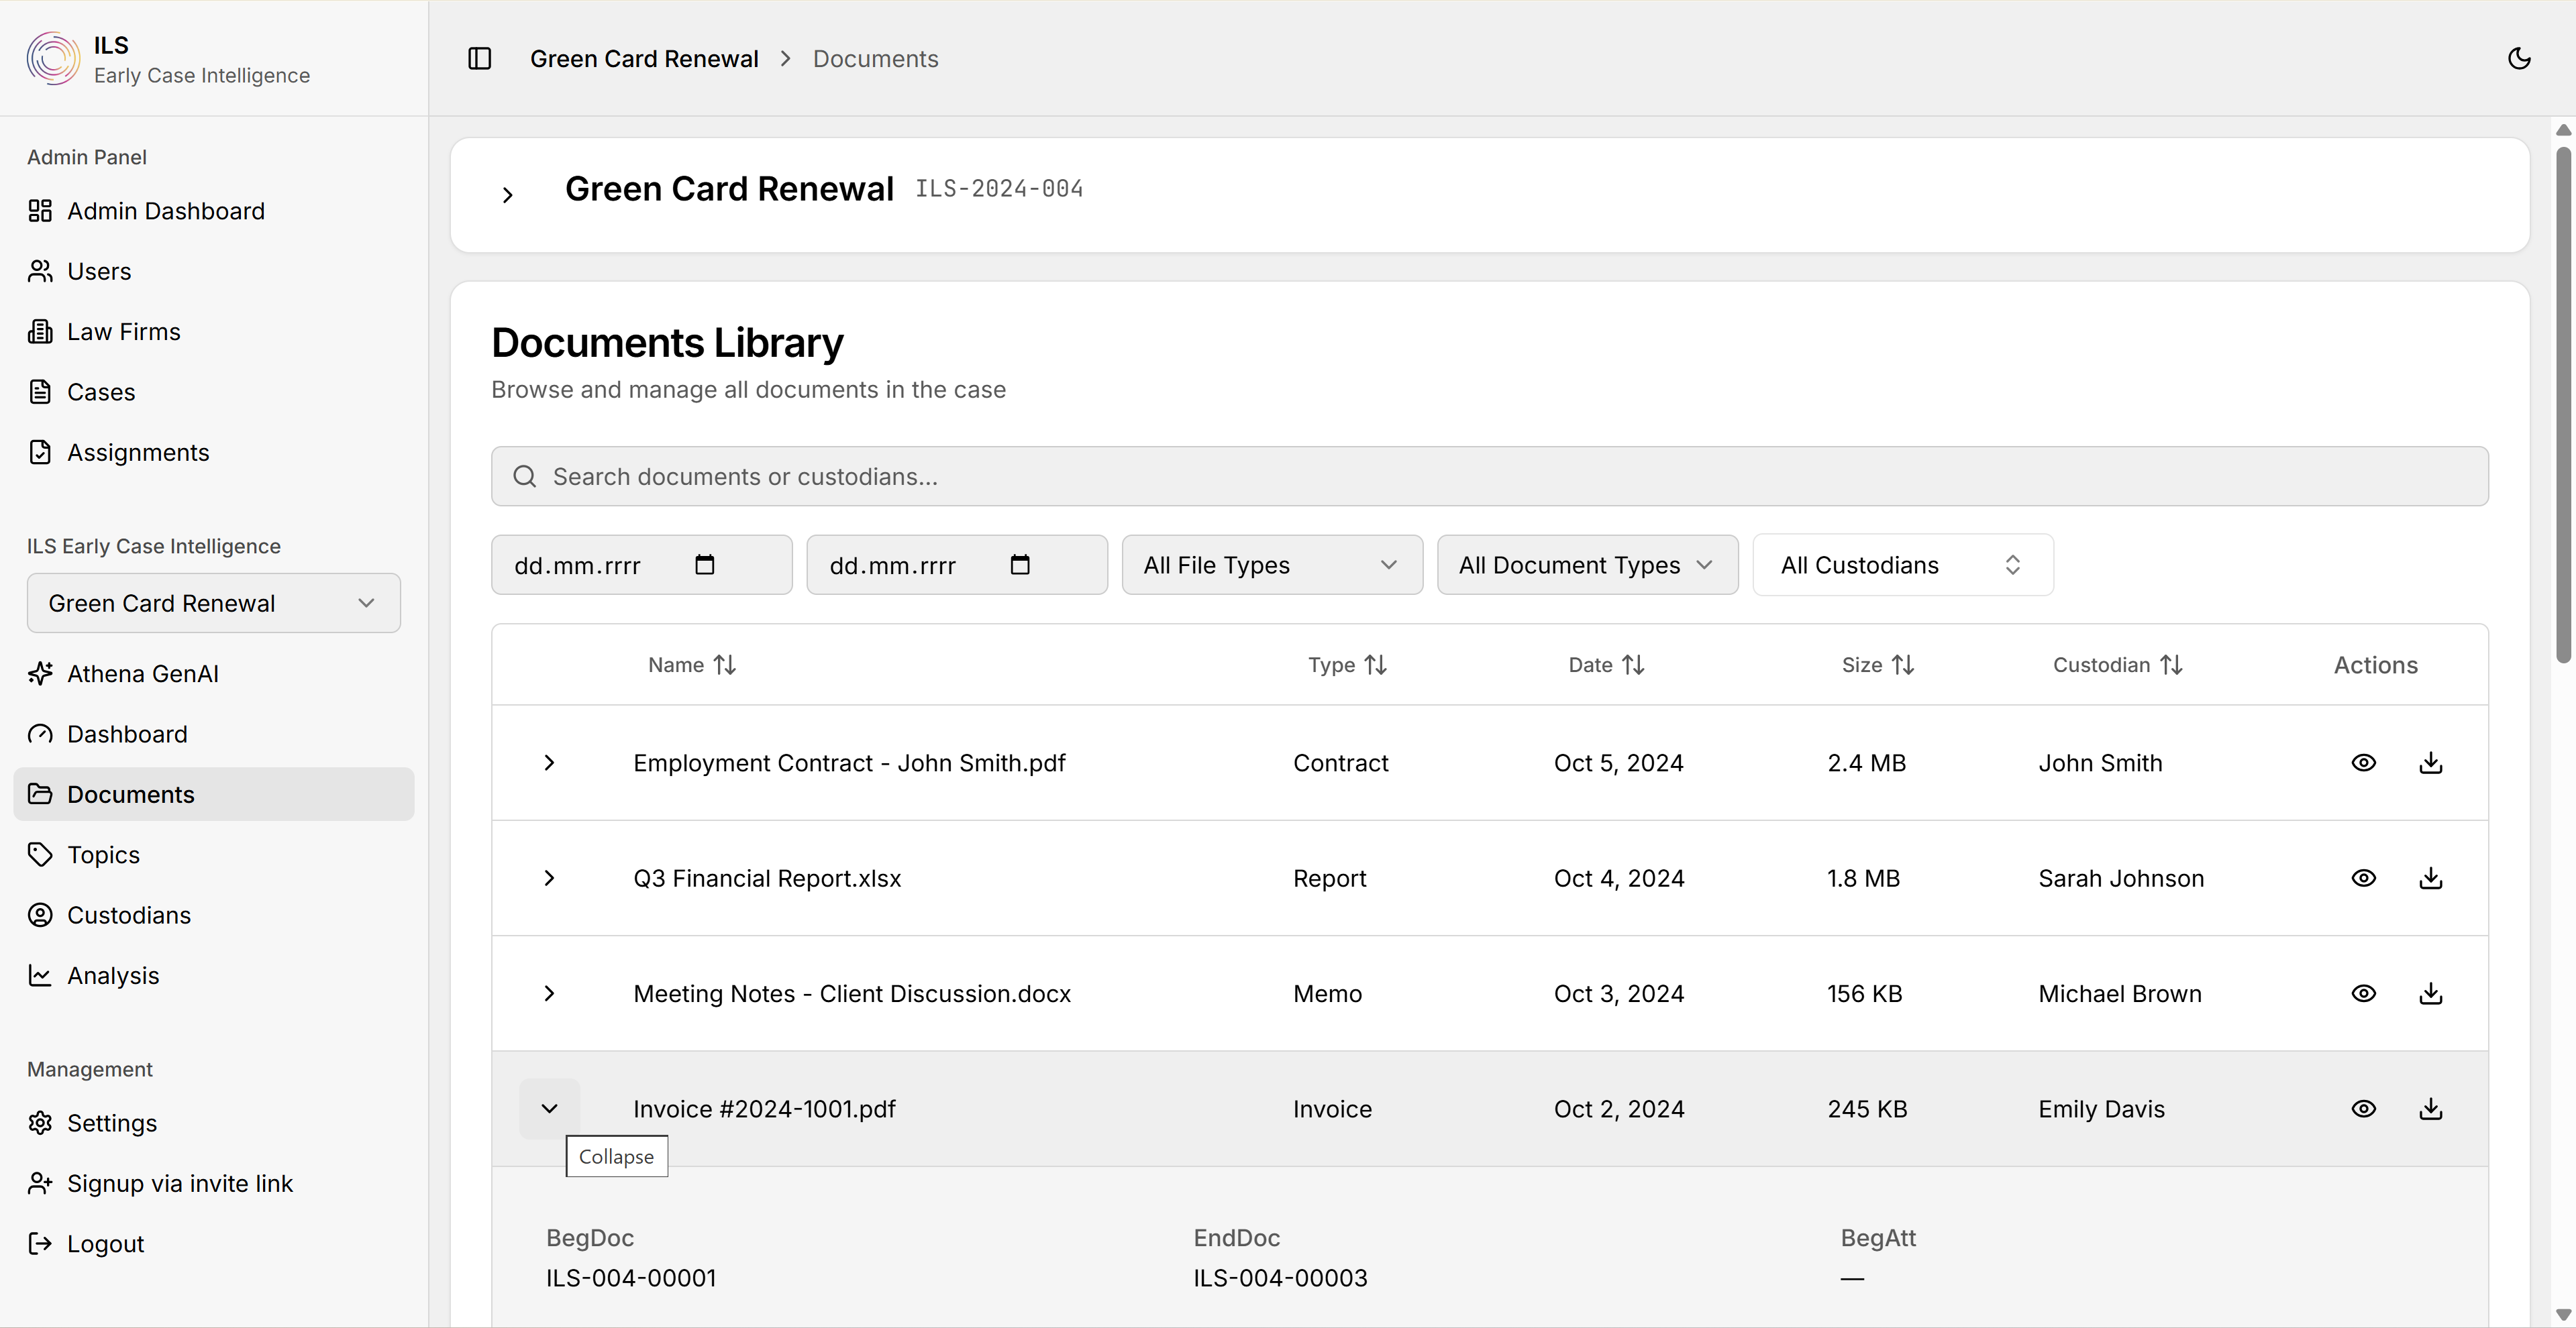Sort table by Size column
The width and height of the screenshot is (2576, 1328).
[1878, 665]
